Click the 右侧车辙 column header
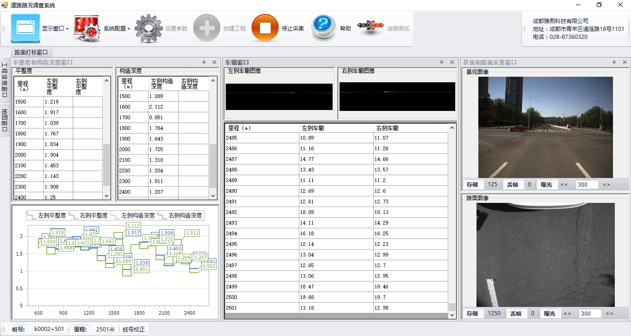The image size is (631, 336). tap(411, 128)
